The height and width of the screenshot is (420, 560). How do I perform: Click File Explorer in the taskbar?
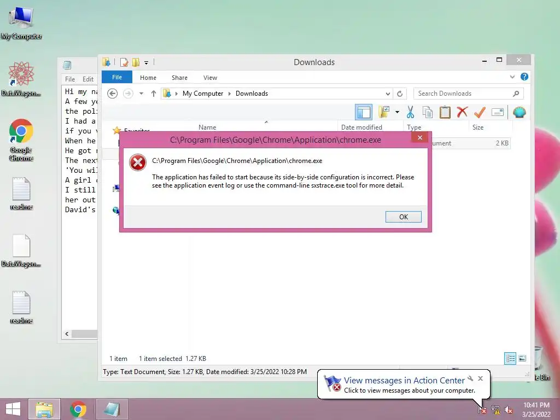coord(44,409)
